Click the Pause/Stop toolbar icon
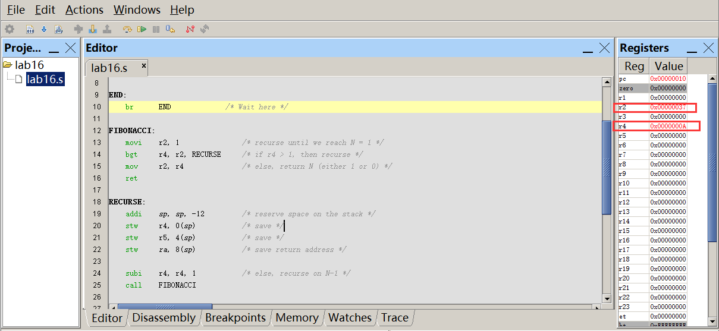This screenshot has width=719, height=331. [156, 29]
